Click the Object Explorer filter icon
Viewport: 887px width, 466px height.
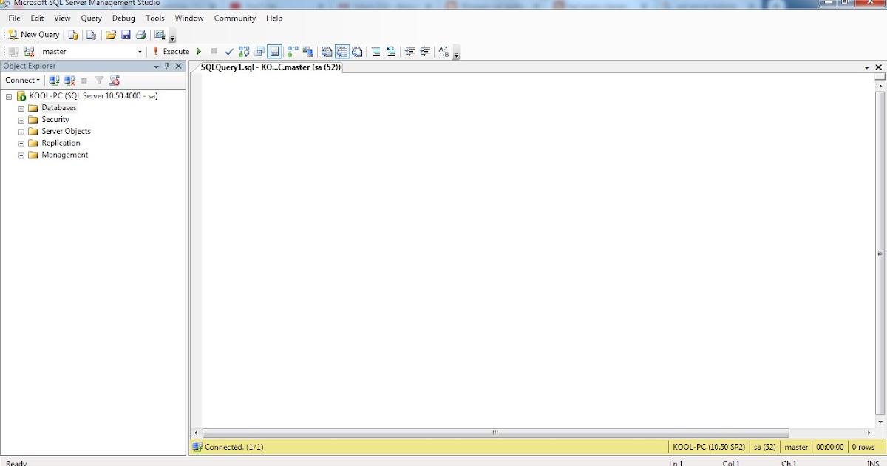tap(99, 80)
